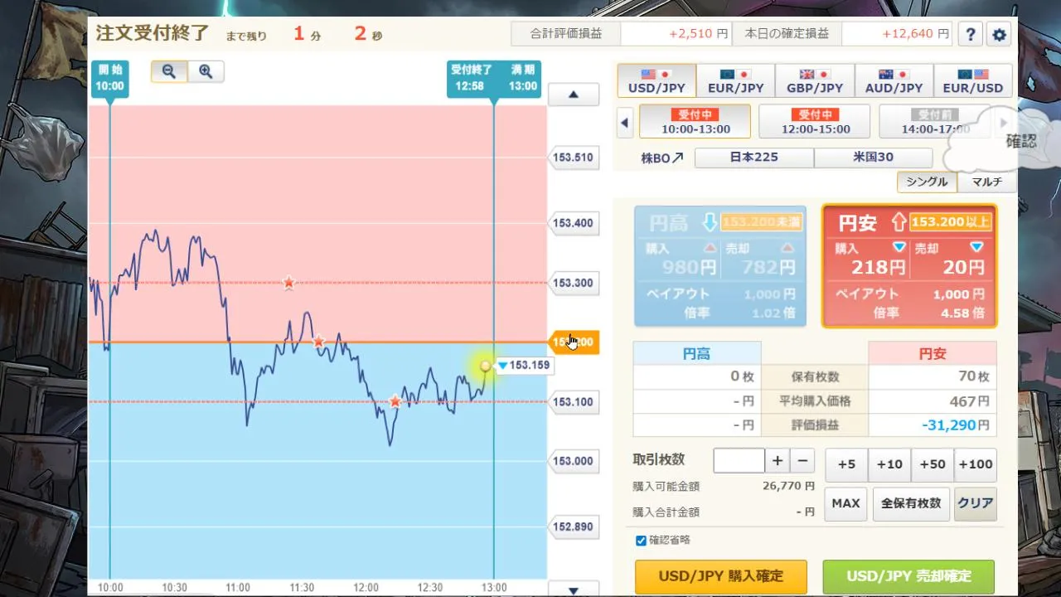This screenshot has width=1061, height=597.
Task: Click the 153.510 price axis label
Action: click(x=573, y=157)
